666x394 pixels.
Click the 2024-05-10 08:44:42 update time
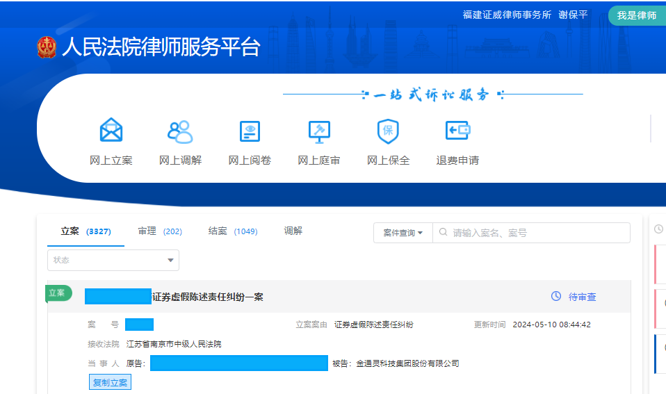pos(552,325)
